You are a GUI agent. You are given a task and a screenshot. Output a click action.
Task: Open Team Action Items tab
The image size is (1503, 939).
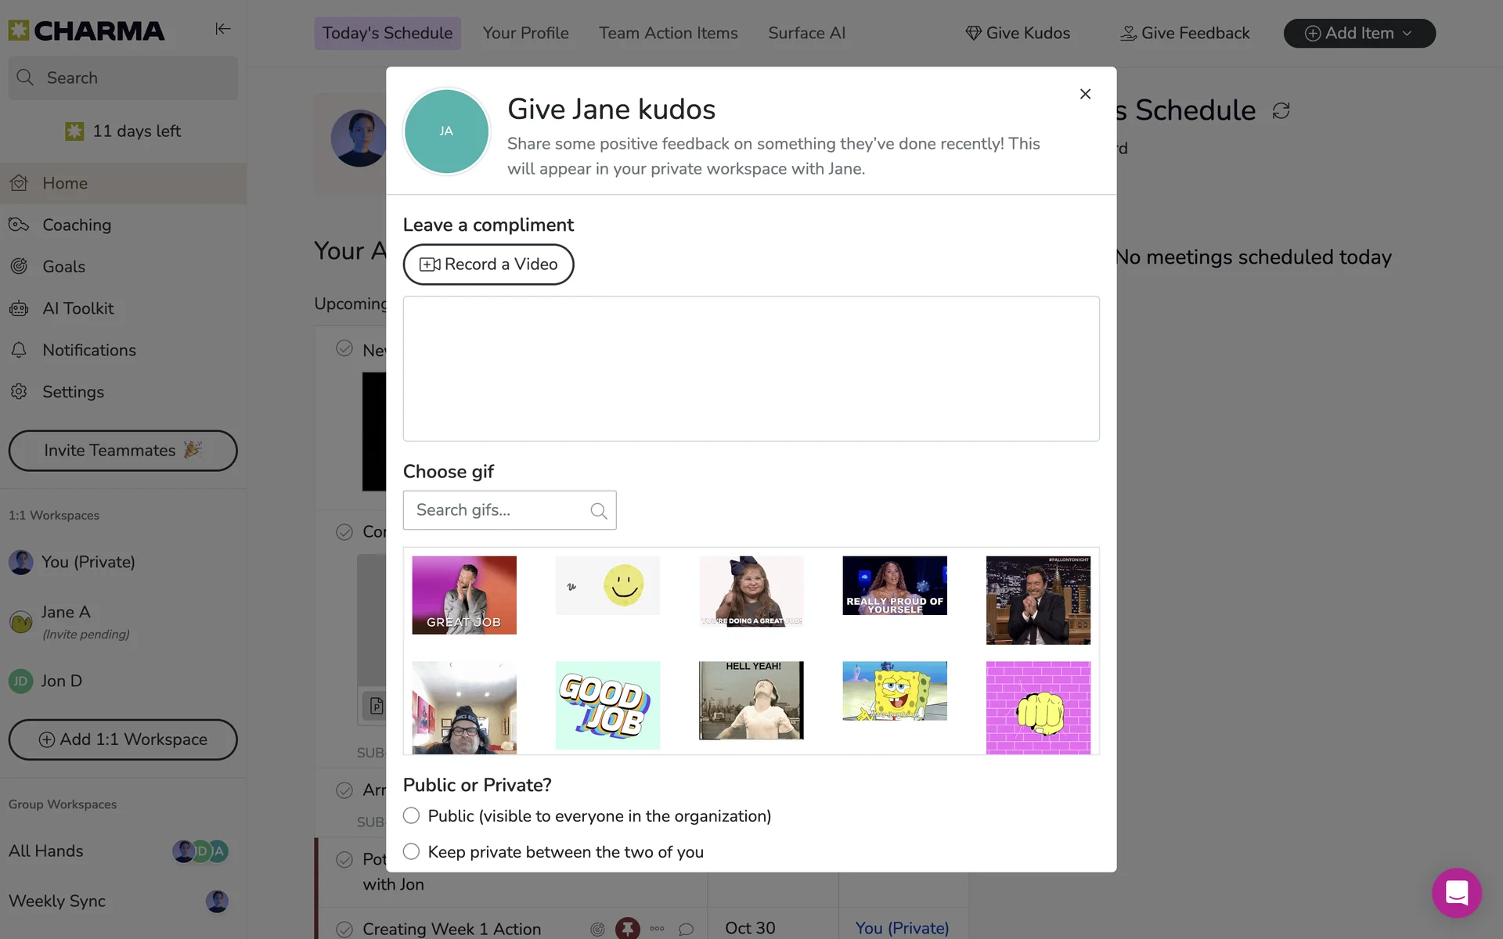point(668,34)
